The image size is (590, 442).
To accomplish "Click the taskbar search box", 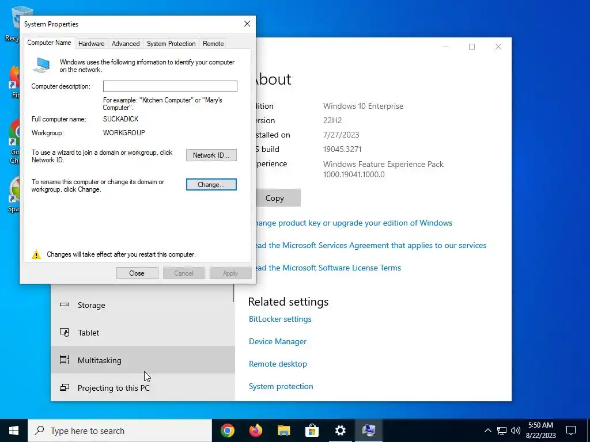I will click(120, 430).
